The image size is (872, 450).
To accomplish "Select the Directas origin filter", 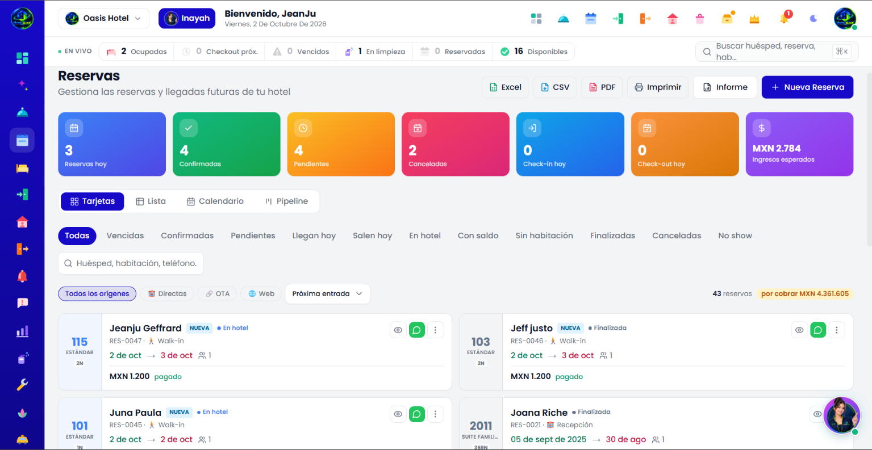I will coord(168,293).
